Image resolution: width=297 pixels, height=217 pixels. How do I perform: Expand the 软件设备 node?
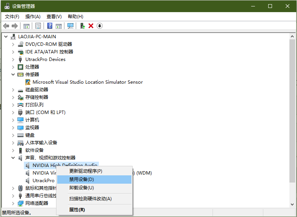point(13,150)
